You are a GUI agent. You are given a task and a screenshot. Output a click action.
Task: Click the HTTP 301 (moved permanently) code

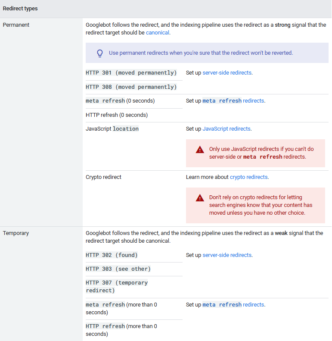click(131, 73)
